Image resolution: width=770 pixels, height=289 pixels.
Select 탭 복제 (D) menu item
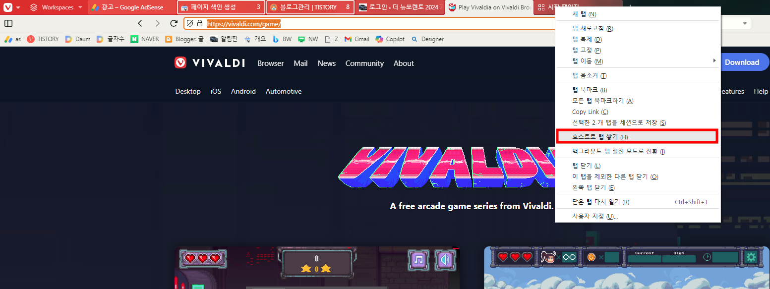point(637,40)
